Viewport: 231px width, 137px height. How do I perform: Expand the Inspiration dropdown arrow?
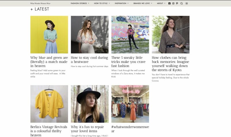coord(128,3)
